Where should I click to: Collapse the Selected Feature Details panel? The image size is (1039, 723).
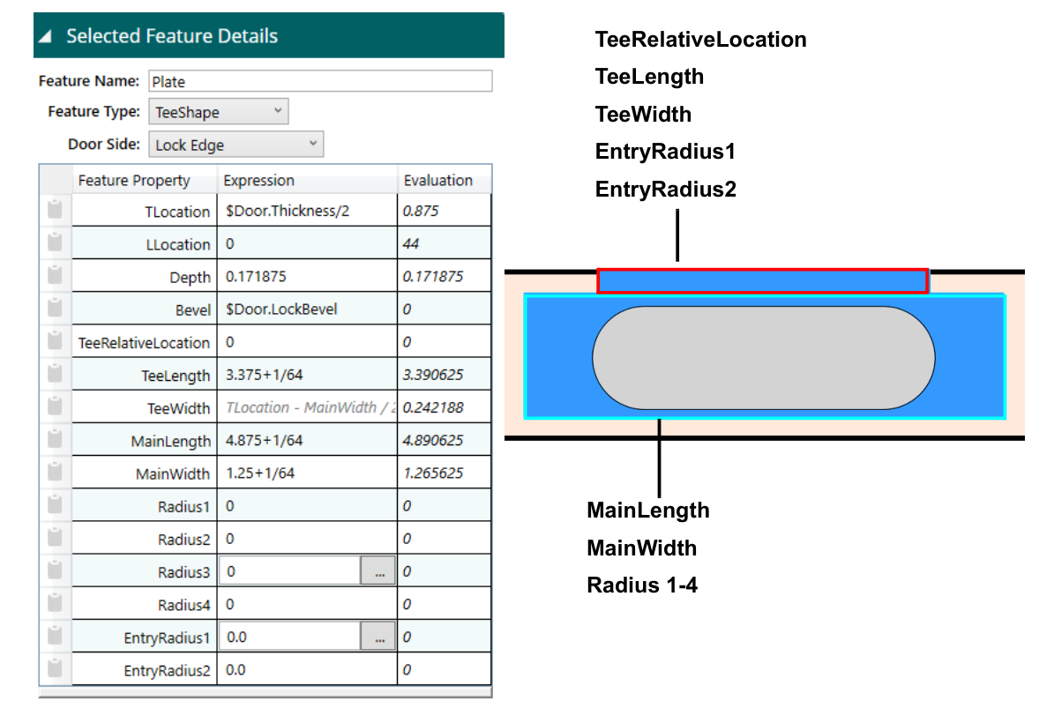(x=45, y=36)
